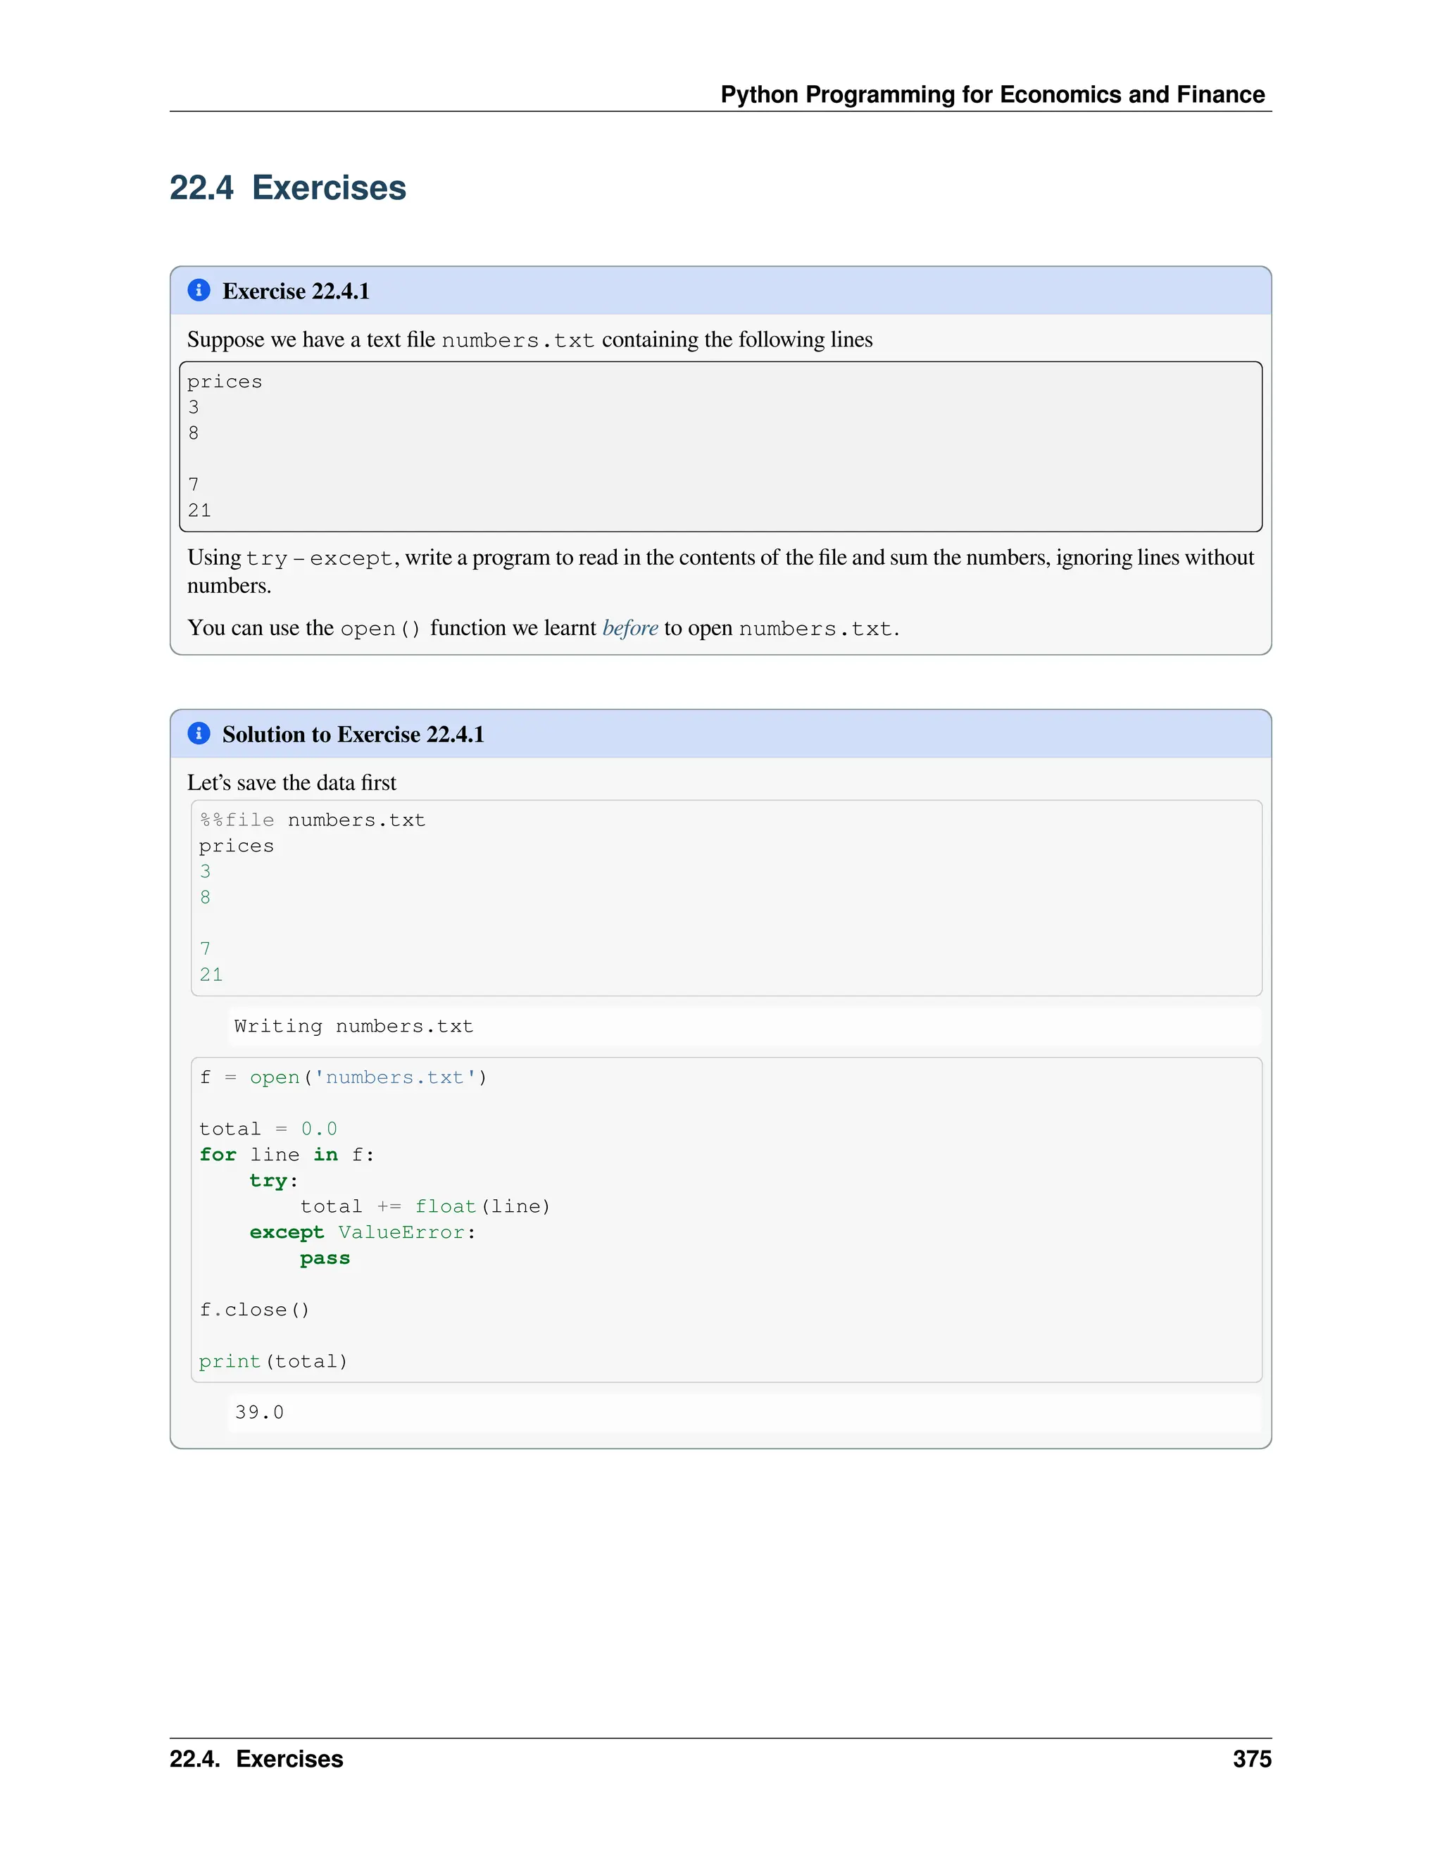This screenshot has height=1866, width=1442.
Task: Click the 'except ValueError:' code line
Action: [362, 1232]
